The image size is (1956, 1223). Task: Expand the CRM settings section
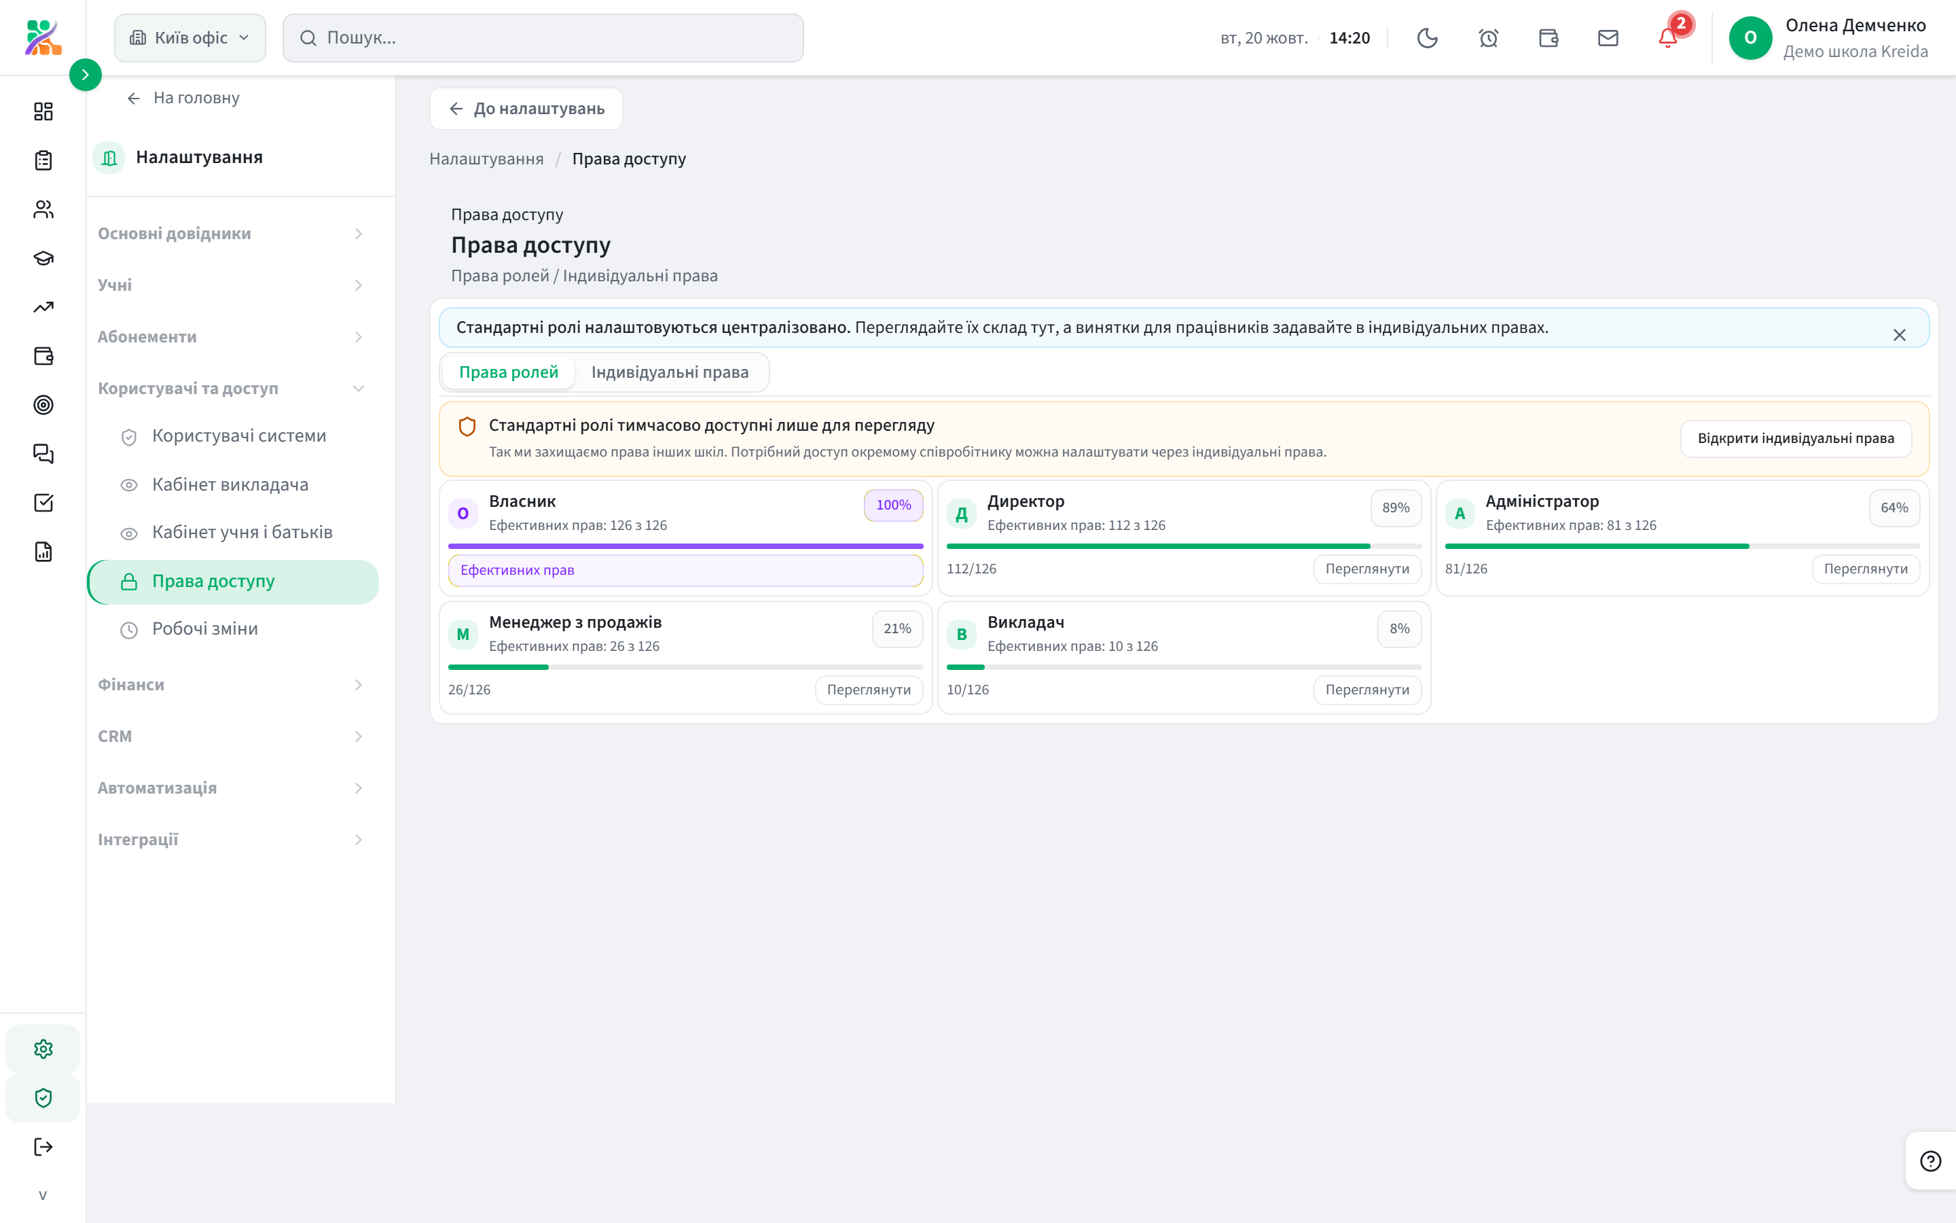pyautogui.click(x=231, y=737)
